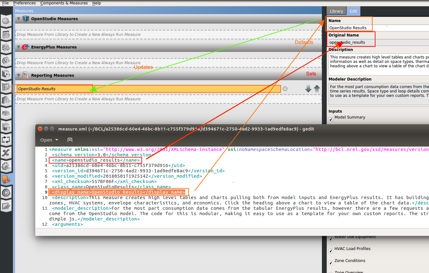Click the xml_checksum line in gedit
429x273 pixels.
coord(104,181)
